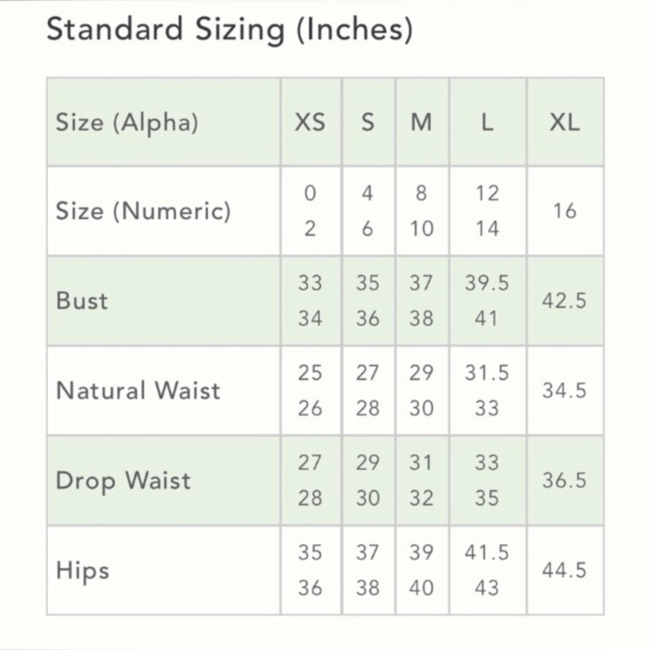Click the 39.5 bust value for L
The width and height of the screenshot is (650, 650).
coord(487,283)
